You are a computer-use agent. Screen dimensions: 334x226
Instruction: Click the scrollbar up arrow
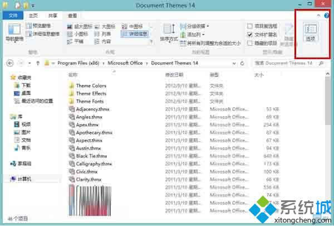tap(328, 74)
